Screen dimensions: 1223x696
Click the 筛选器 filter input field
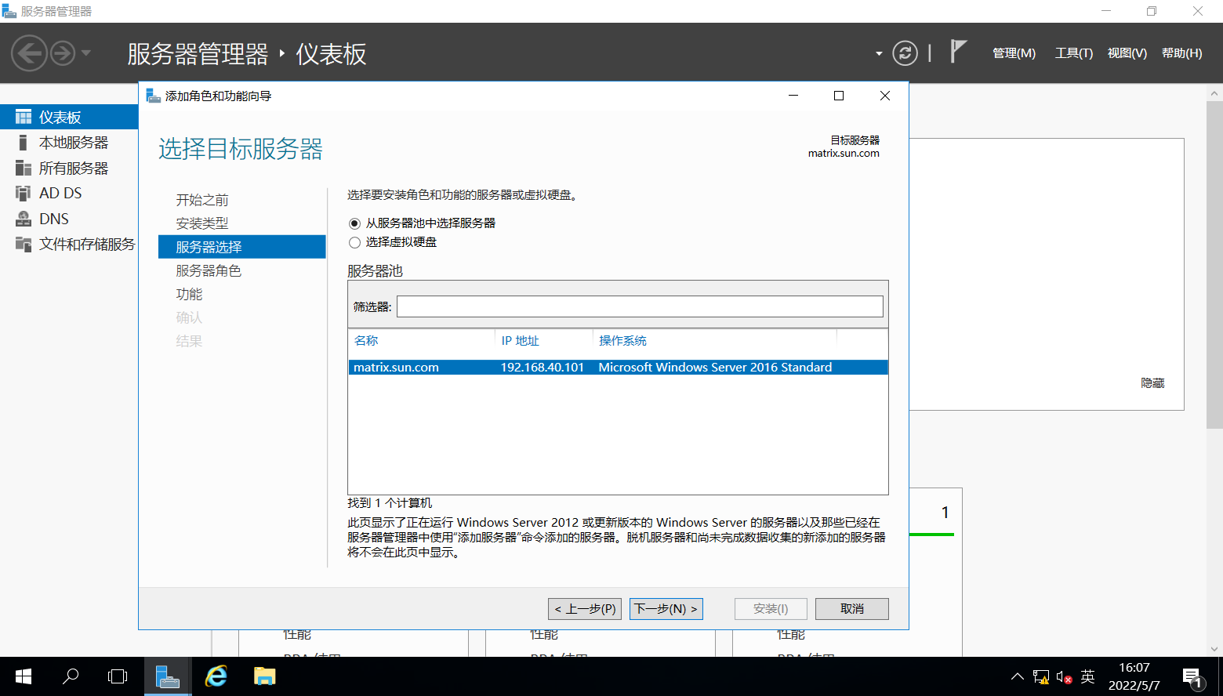click(640, 306)
